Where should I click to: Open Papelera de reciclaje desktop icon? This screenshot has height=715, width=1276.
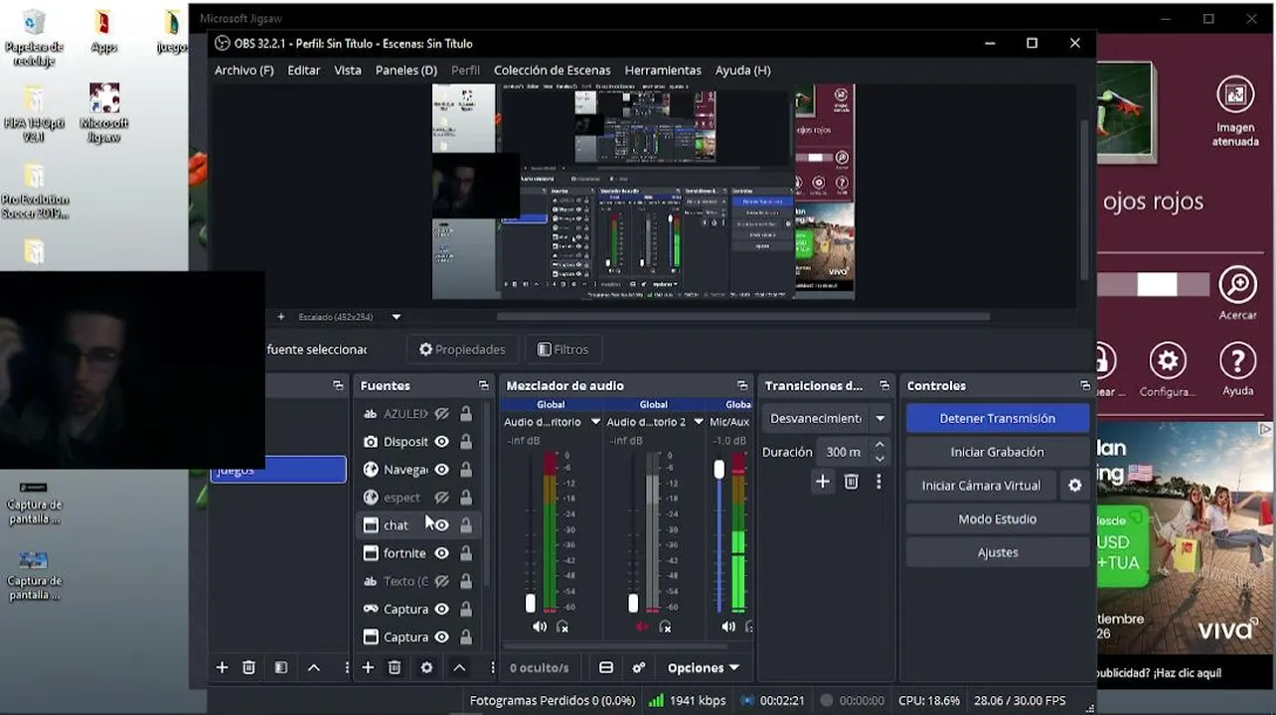34,38
